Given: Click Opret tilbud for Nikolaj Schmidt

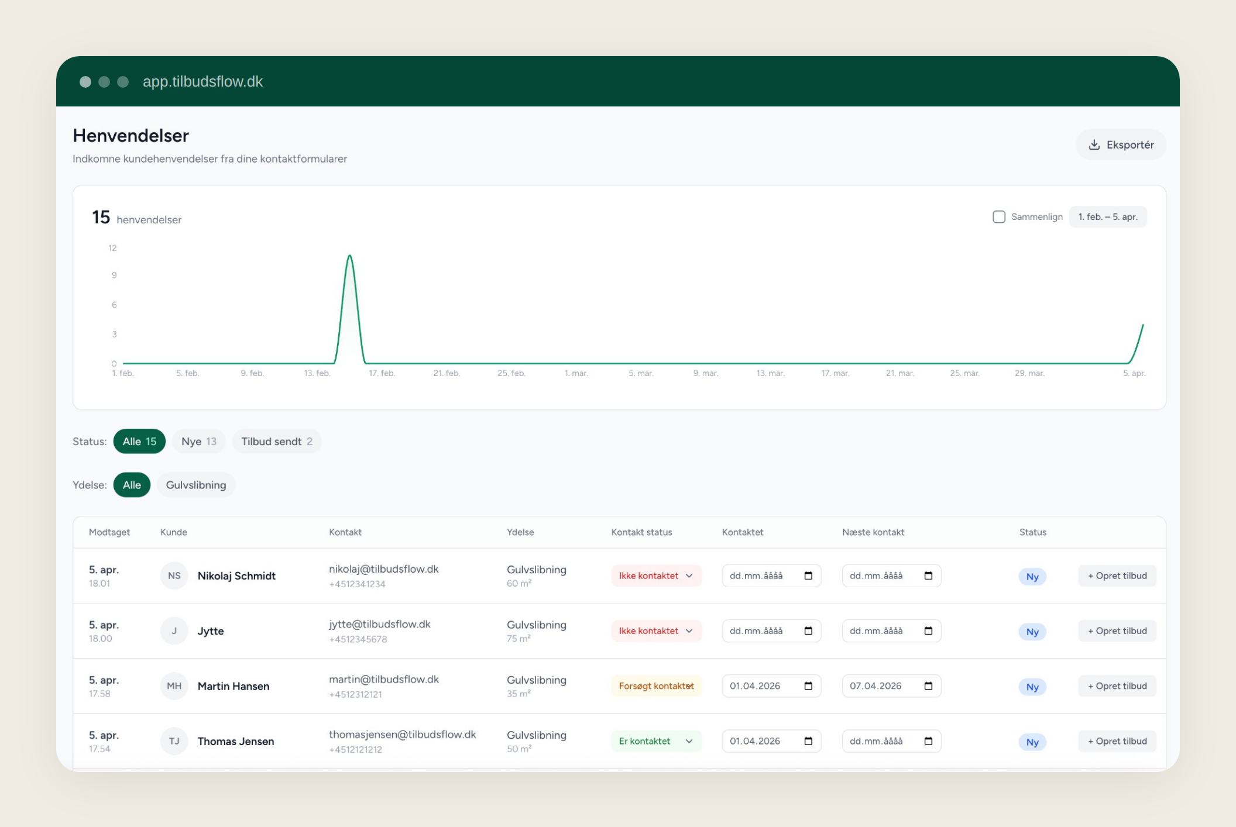Looking at the screenshot, I should coord(1117,576).
